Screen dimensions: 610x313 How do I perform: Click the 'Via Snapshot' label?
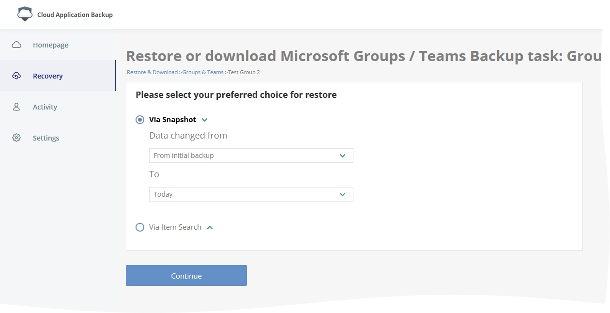pos(173,120)
